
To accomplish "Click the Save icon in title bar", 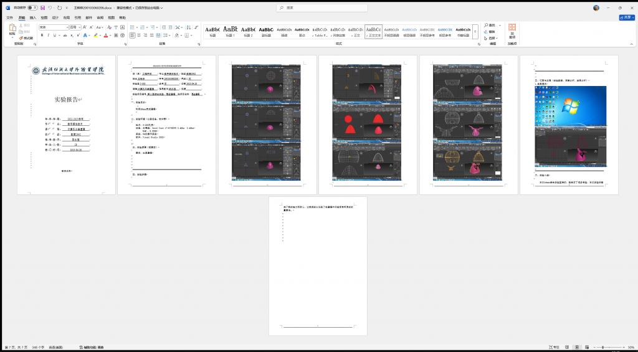I will pos(43,8).
